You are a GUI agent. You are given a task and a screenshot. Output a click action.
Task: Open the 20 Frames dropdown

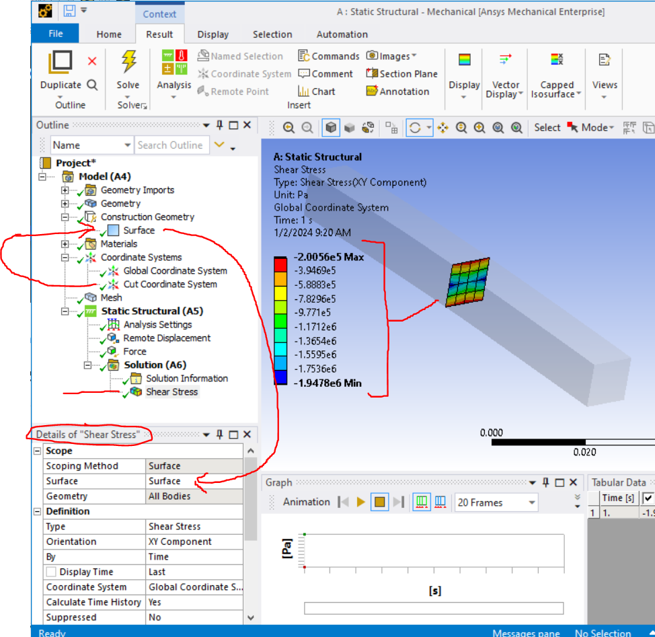click(x=533, y=502)
